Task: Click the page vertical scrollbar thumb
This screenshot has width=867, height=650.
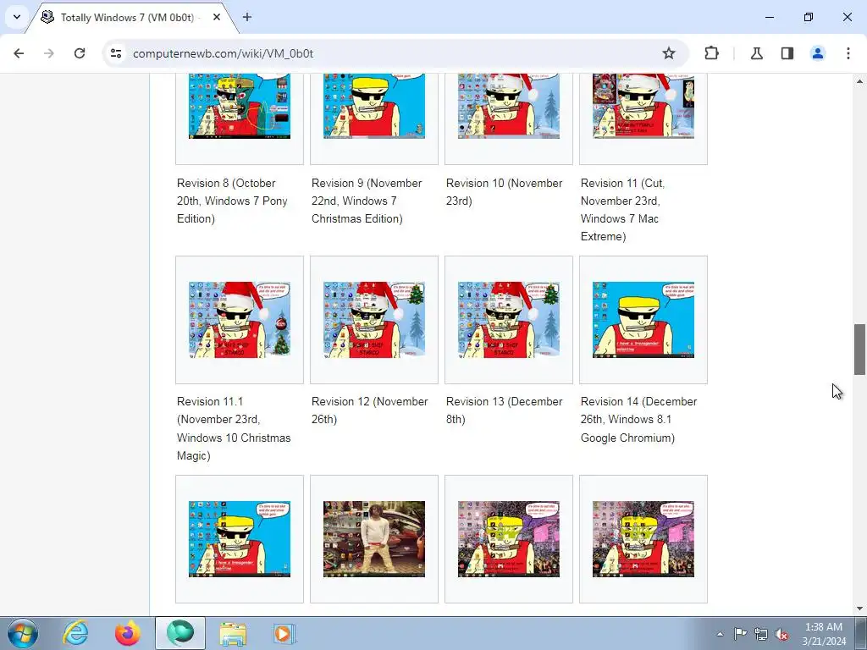Action: click(859, 350)
